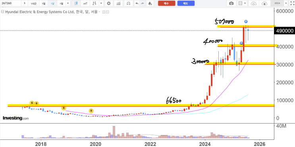This screenshot has width=295, height=147.
Task: Collapse the Hyundai Electric legend box
Action: [x=2, y=12]
